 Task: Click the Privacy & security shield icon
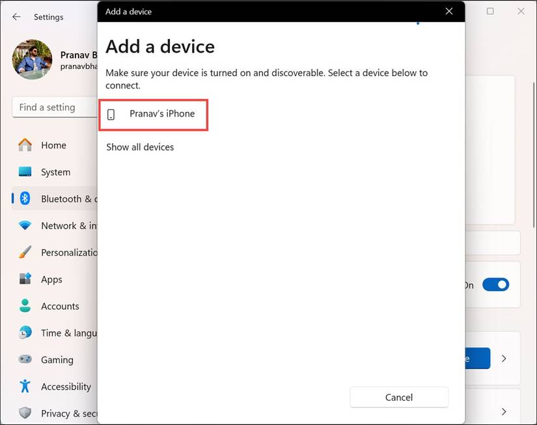25,413
